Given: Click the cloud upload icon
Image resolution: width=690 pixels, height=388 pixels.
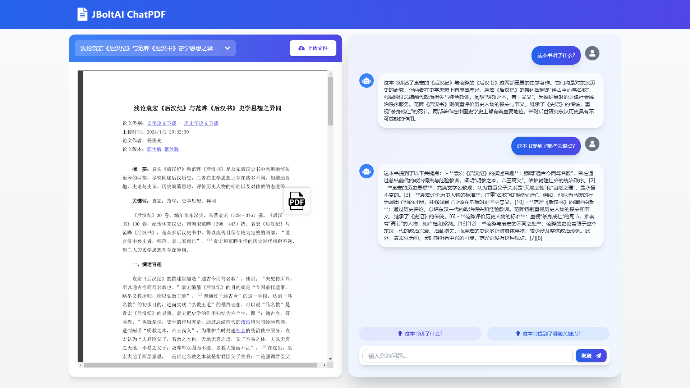Looking at the screenshot, I should point(302,48).
